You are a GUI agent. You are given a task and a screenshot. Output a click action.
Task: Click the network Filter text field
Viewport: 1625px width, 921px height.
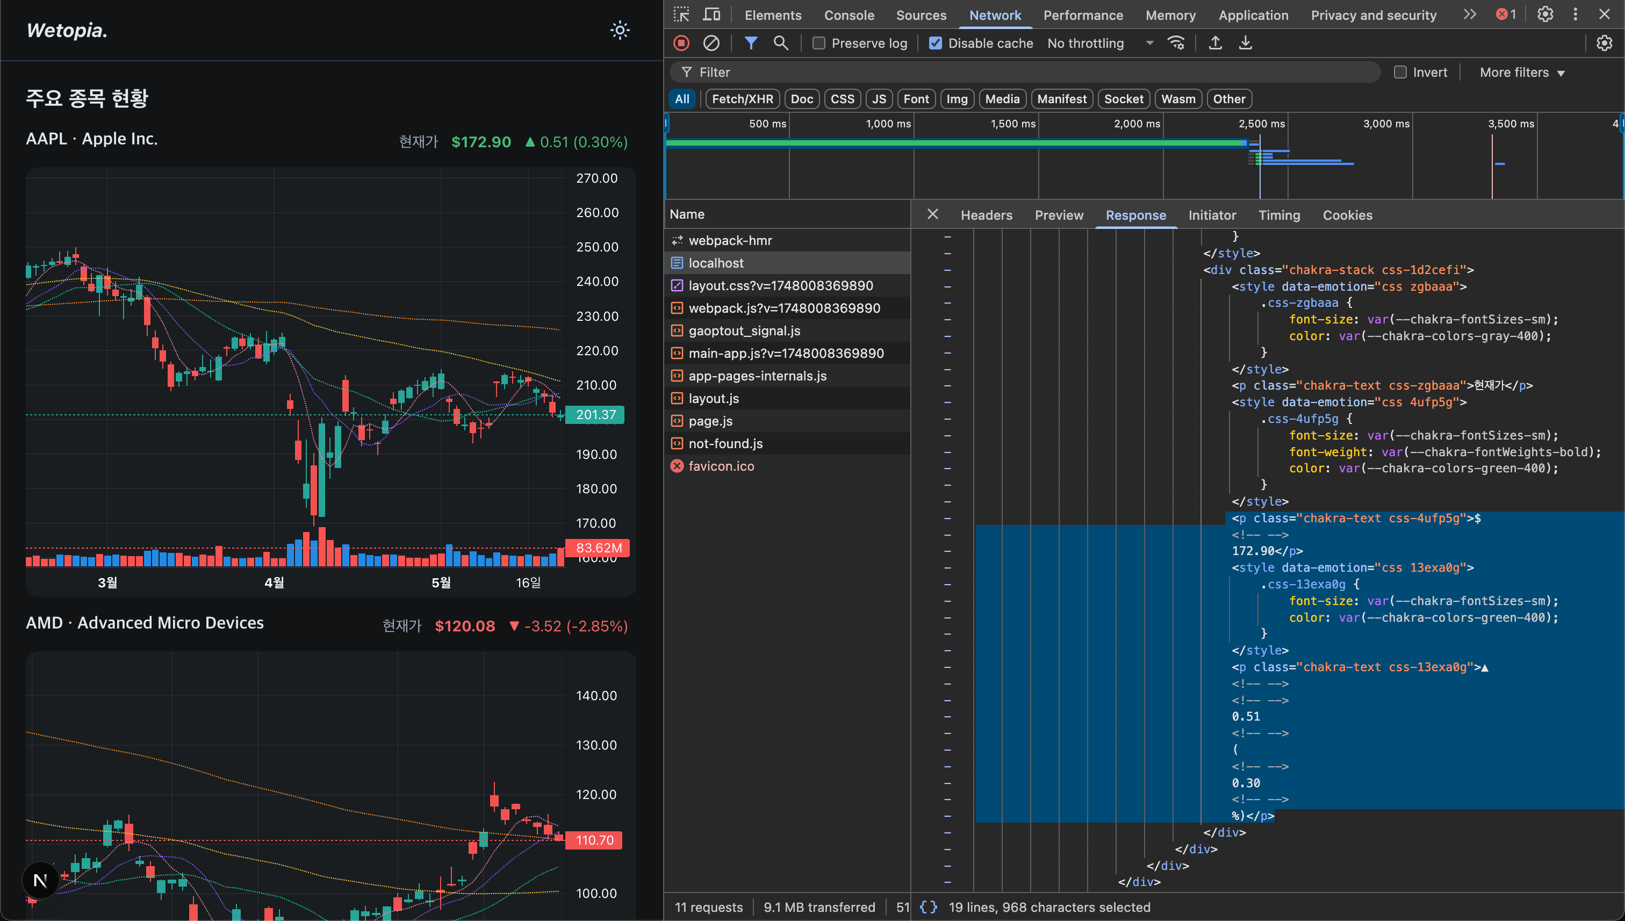[1025, 72]
